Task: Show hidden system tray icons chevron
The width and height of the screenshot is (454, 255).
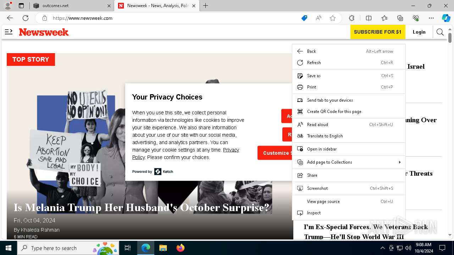Action: click(382, 248)
